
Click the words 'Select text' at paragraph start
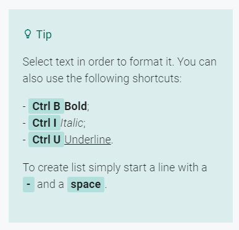pyautogui.click(x=48, y=62)
